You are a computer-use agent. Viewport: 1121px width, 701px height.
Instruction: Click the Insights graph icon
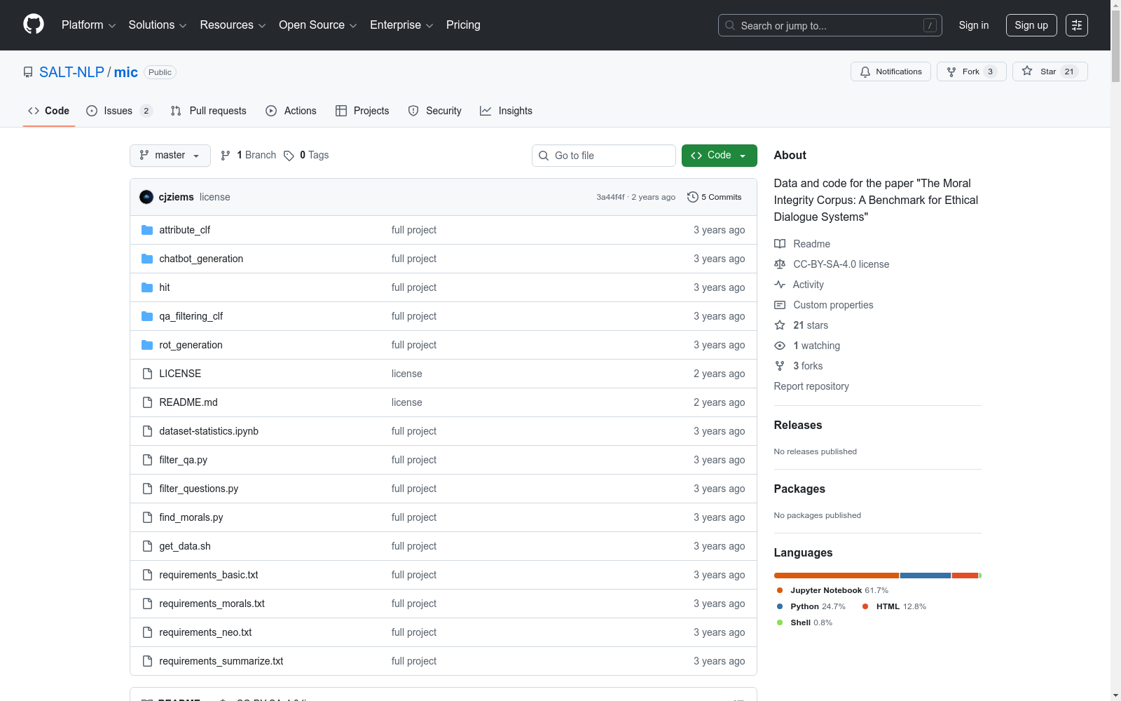tap(486, 111)
